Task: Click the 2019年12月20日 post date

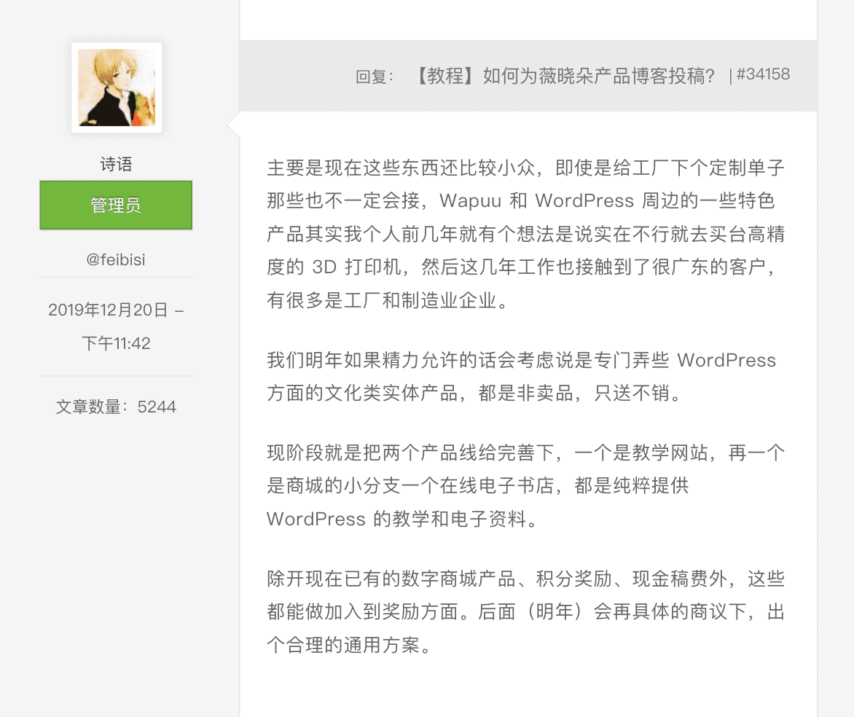Action: coord(108,310)
